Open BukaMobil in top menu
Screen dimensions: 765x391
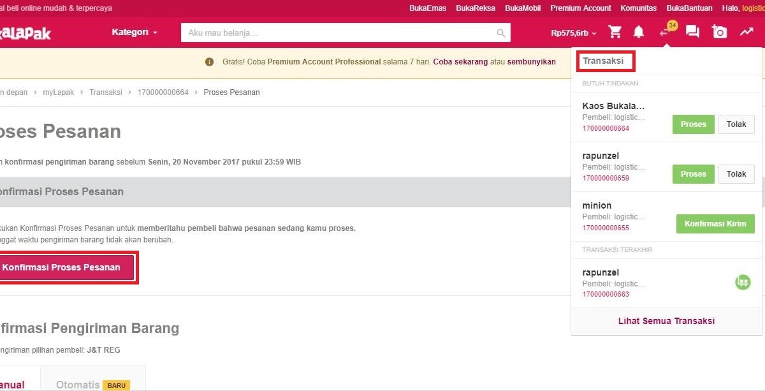tap(523, 8)
